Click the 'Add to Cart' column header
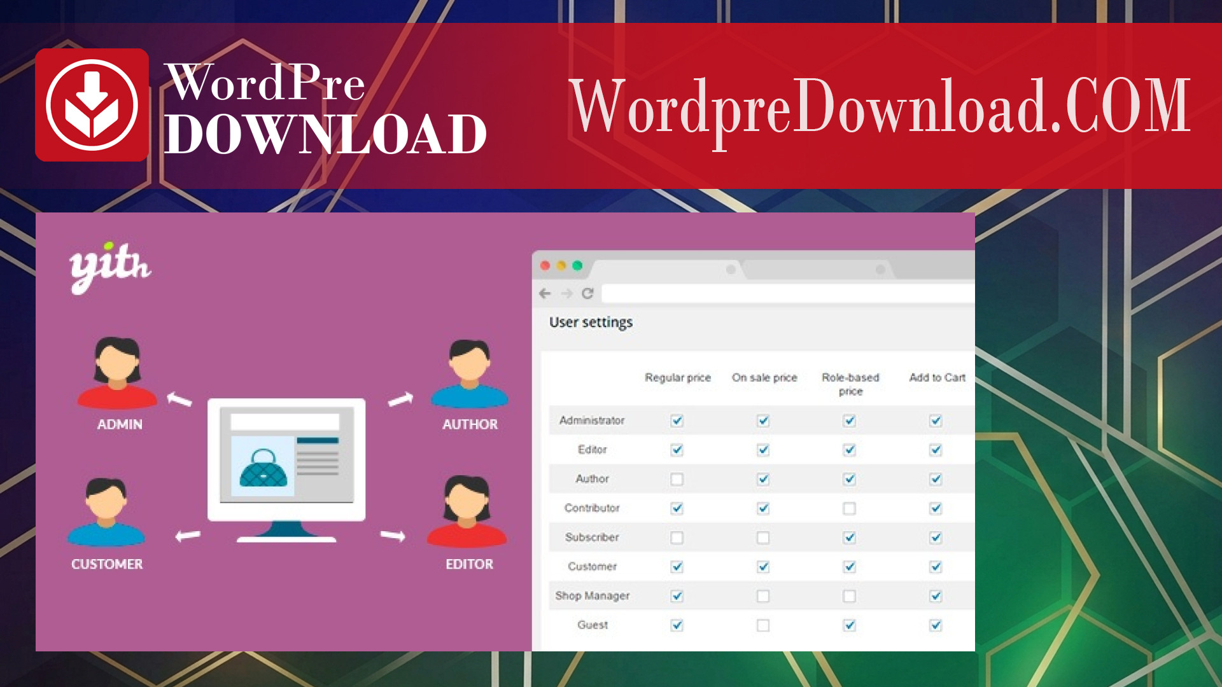1222x687 pixels. [x=938, y=377]
